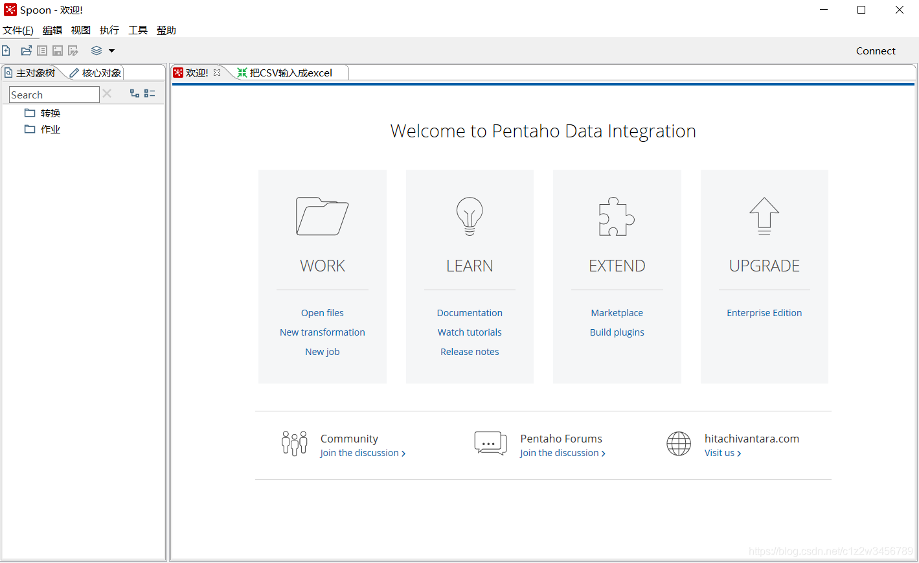The image size is (919, 563).
Task: Click the expand all tree icon
Action: pos(135,94)
